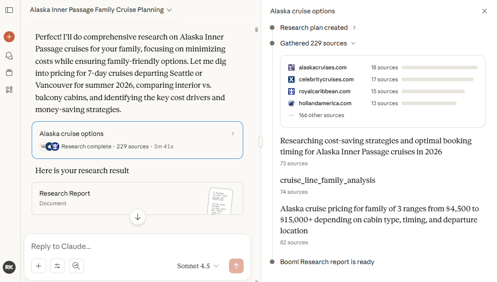Open the hollandamerica.com source link

pyautogui.click(x=325, y=103)
